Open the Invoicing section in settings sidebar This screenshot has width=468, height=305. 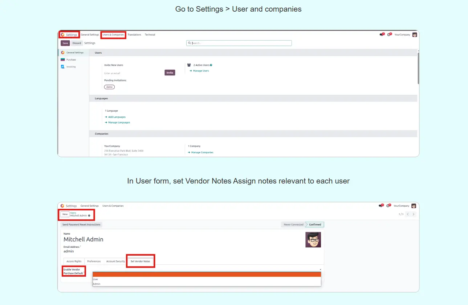[x=71, y=67]
